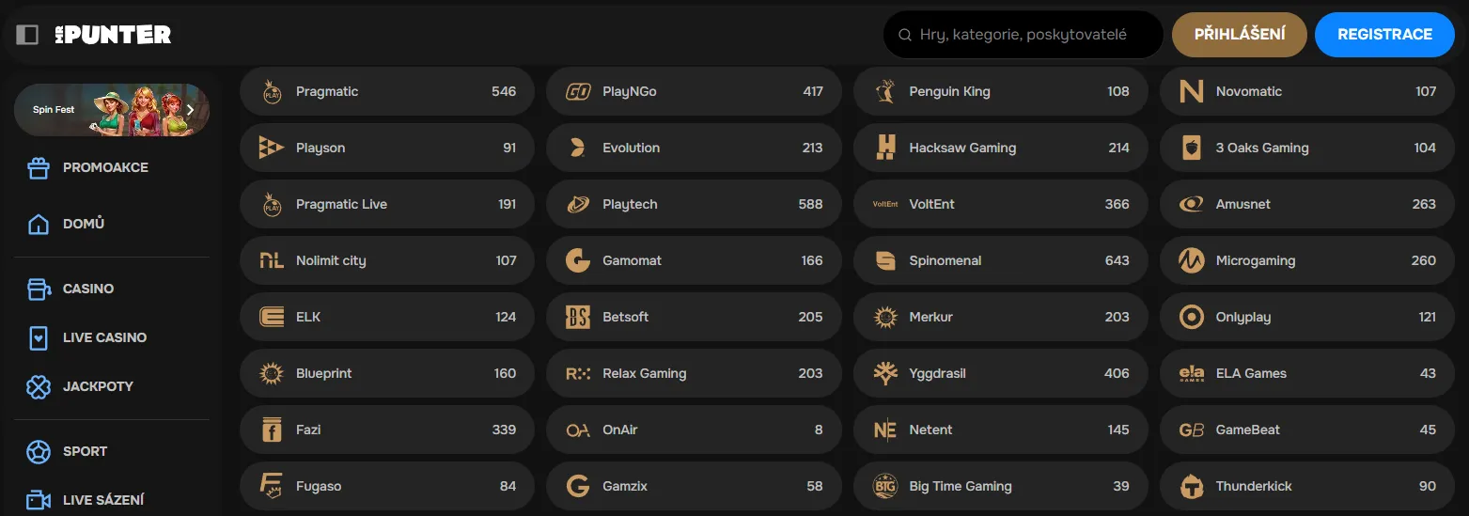Click the Live Casino card icon
This screenshot has width=1469, height=516.
pos(39,337)
